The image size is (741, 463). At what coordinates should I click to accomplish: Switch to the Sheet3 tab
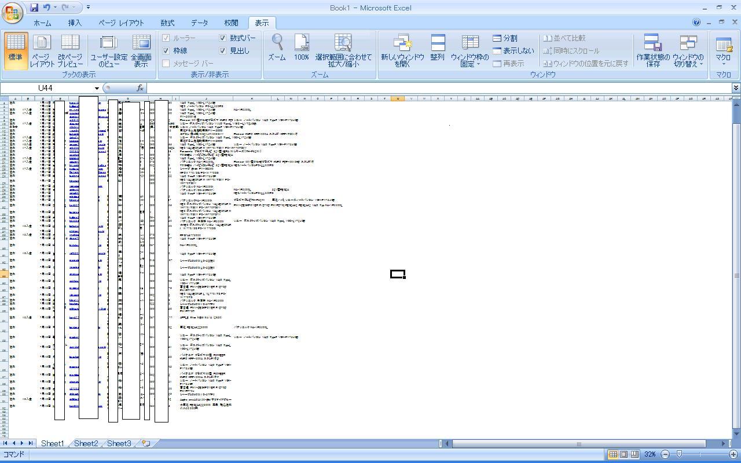coord(119,443)
